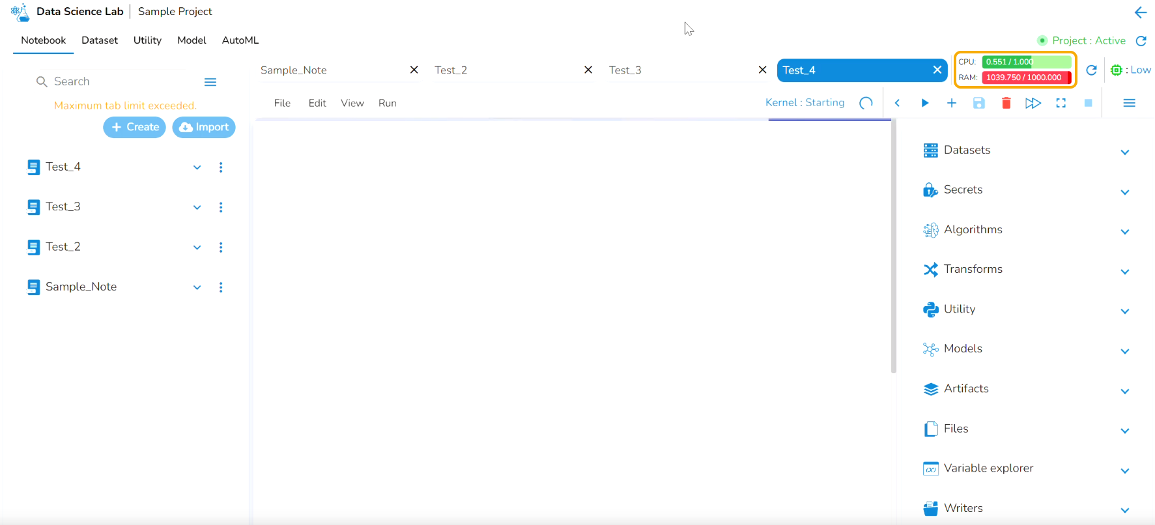Close the Test_2 notebook tab
The height and width of the screenshot is (525, 1155).
(588, 70)
